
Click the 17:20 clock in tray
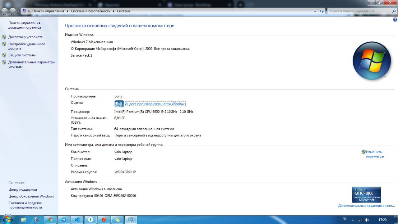[382, 220]
